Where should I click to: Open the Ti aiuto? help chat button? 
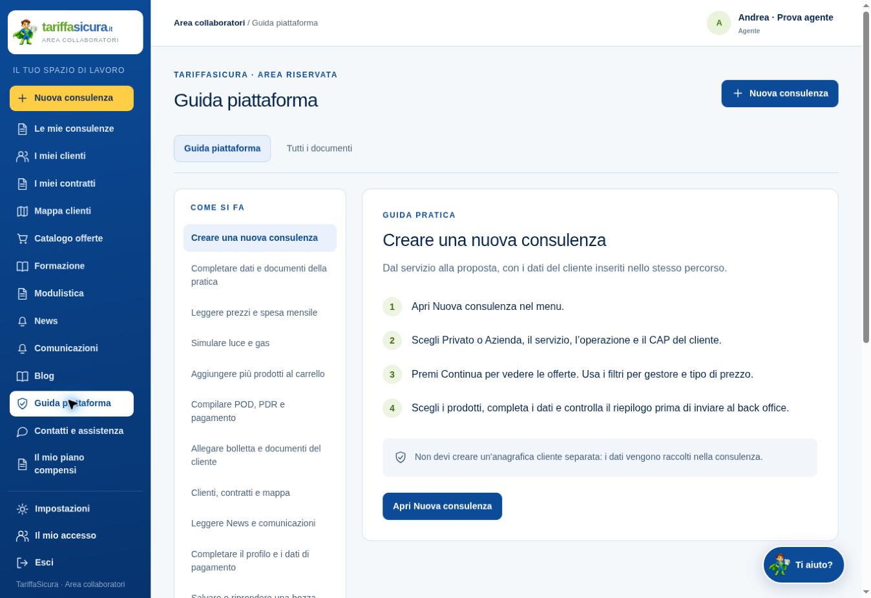coord(804,564)
